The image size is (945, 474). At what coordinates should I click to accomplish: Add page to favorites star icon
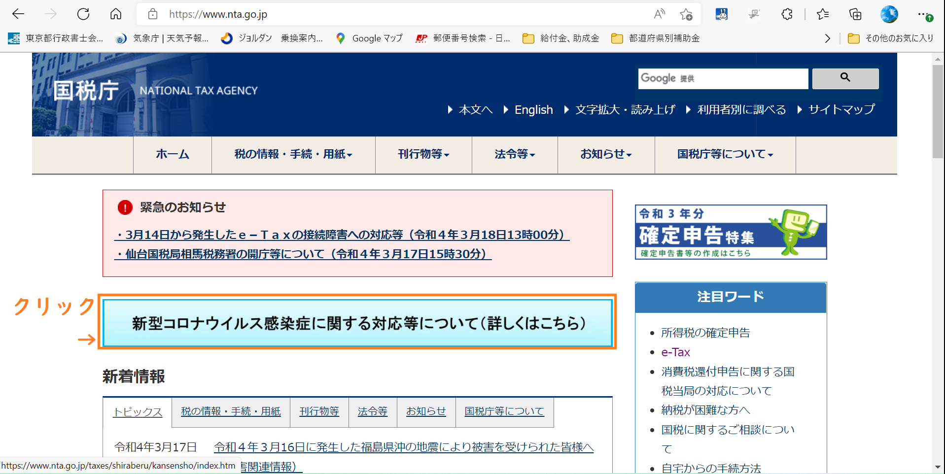coord(686,14)
